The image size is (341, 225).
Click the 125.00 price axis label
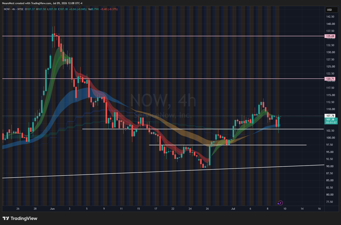tap(330, 67)
